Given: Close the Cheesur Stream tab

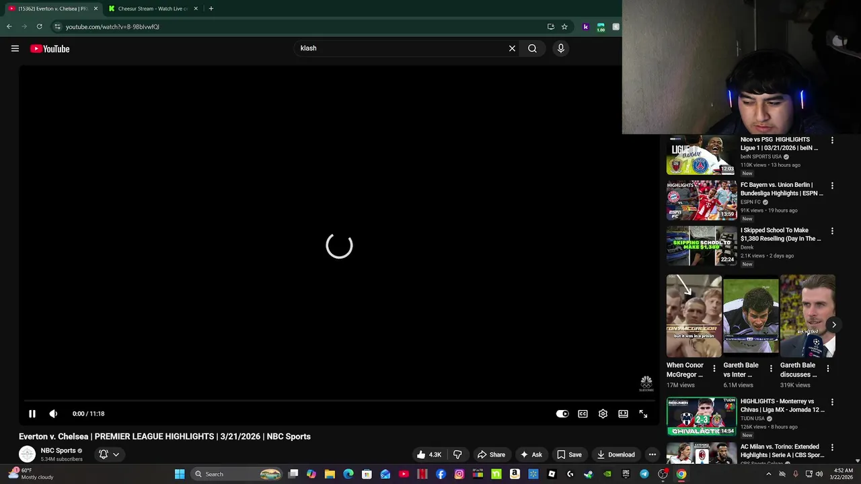Looking at the screenshot, I should click(196, 9).
